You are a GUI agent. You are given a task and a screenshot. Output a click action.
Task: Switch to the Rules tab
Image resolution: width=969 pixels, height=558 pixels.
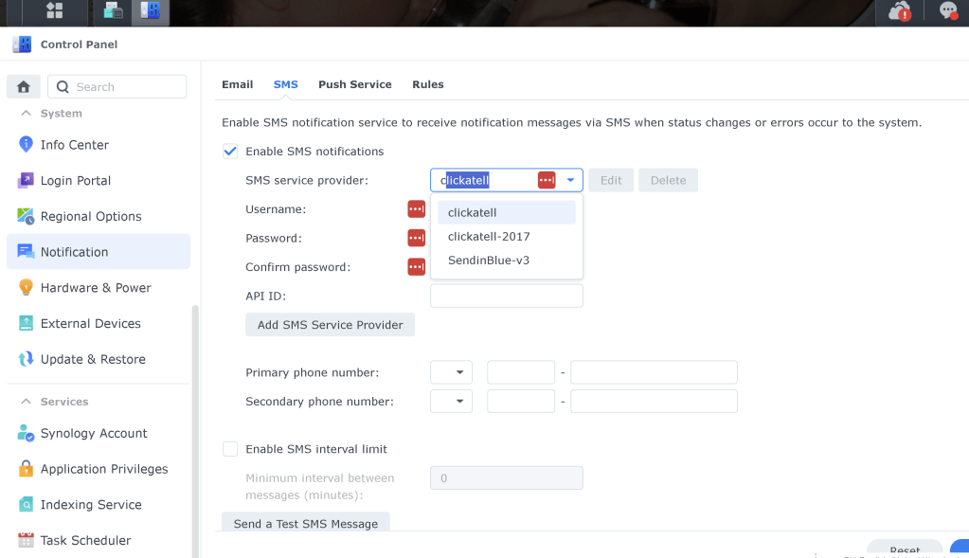pos(427,84)
